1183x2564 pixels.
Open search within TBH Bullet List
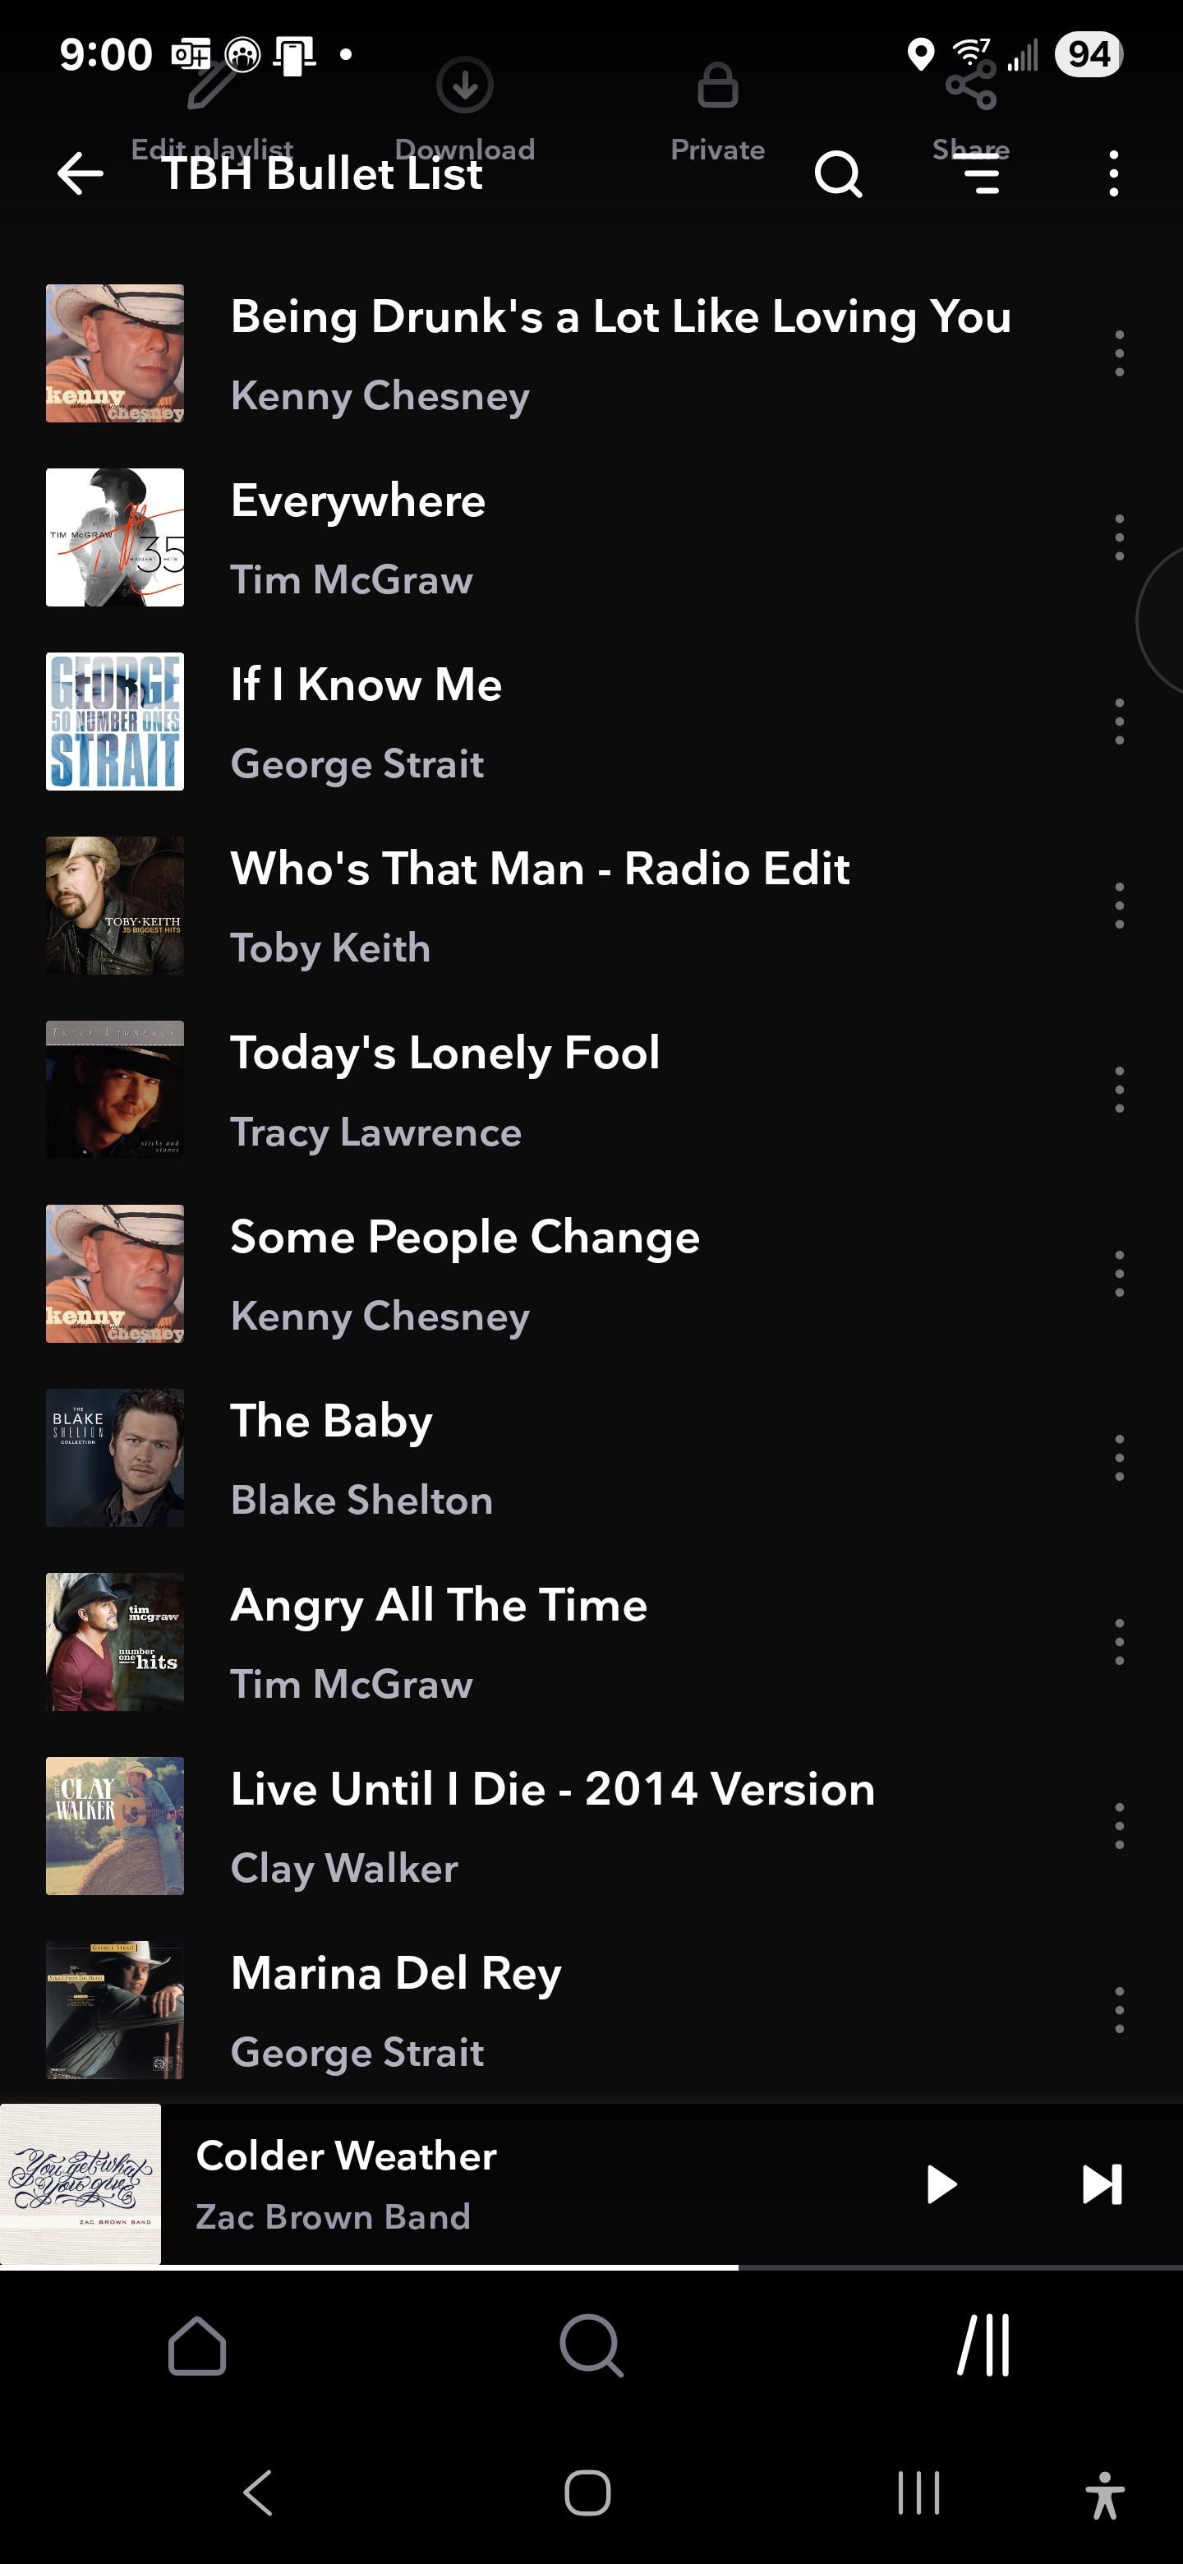click(x=838, y=175)
